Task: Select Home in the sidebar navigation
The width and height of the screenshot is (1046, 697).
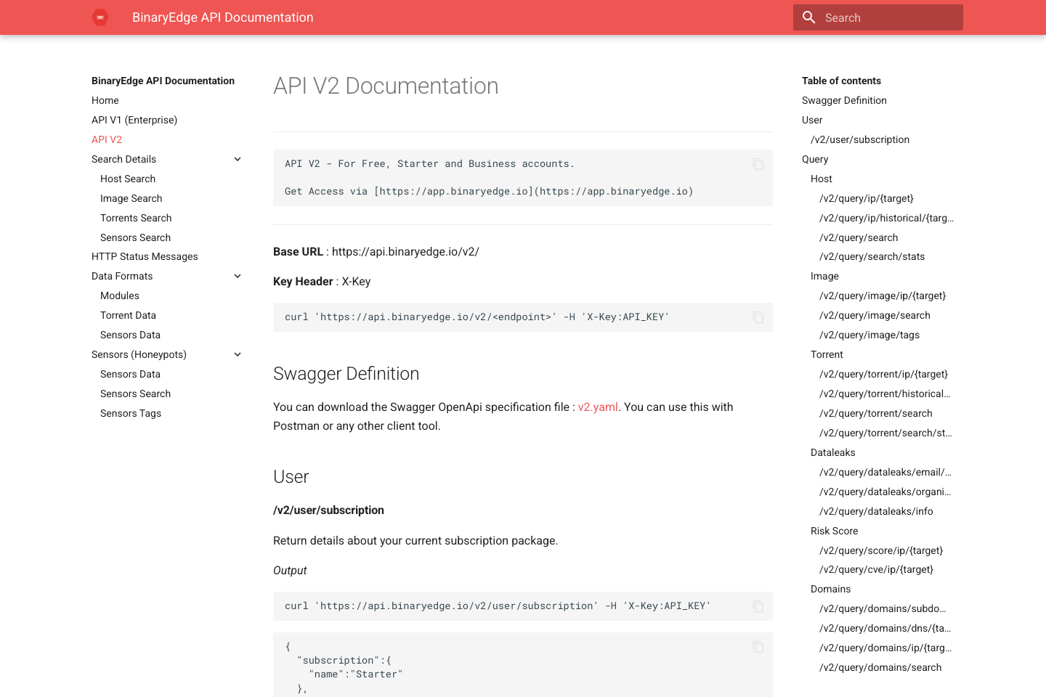Action: click(x=105, y=100)
